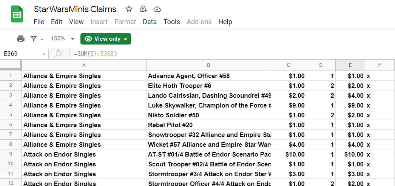This screenshot has height=186, width=395.
Task: Select column D header
Action: click(321, 65)
